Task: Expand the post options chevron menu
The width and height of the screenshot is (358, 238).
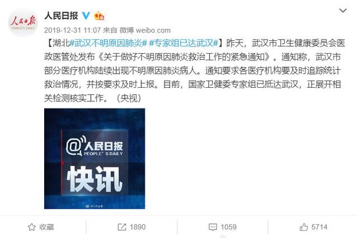Action: tap(343, 11)
